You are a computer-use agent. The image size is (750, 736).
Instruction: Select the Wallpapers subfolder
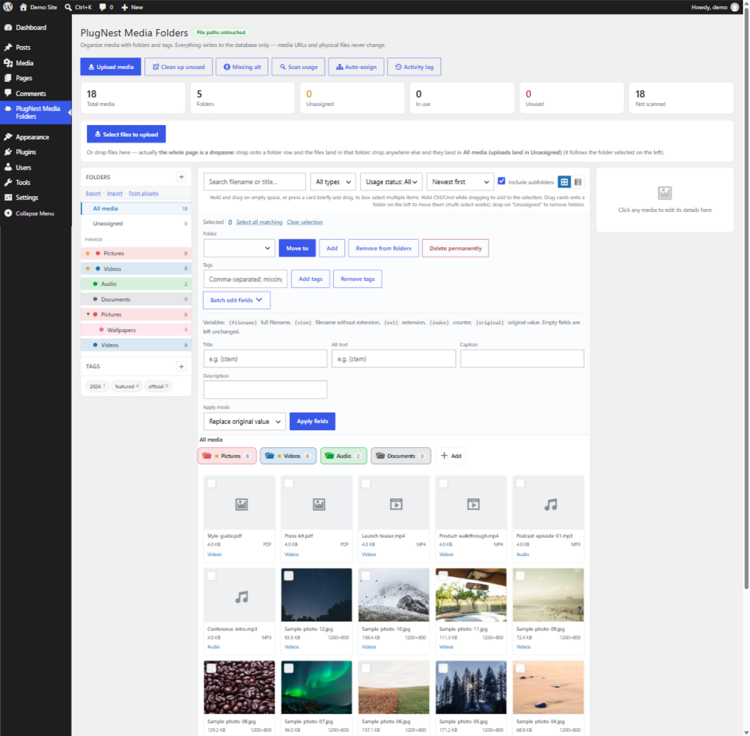tap(136, 330)
